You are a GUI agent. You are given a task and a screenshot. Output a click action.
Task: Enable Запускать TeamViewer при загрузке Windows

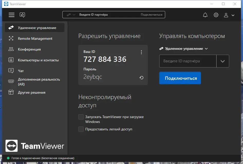pyautogui.click(x=81, y=117)
